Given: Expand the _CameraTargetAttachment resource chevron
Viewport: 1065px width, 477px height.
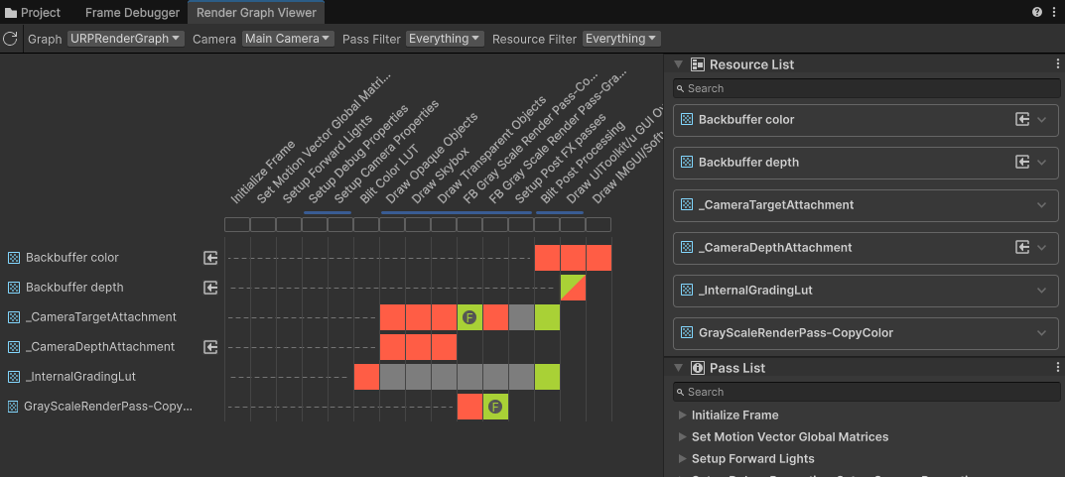Looking at the screenshot, I should click(1042, 205).
